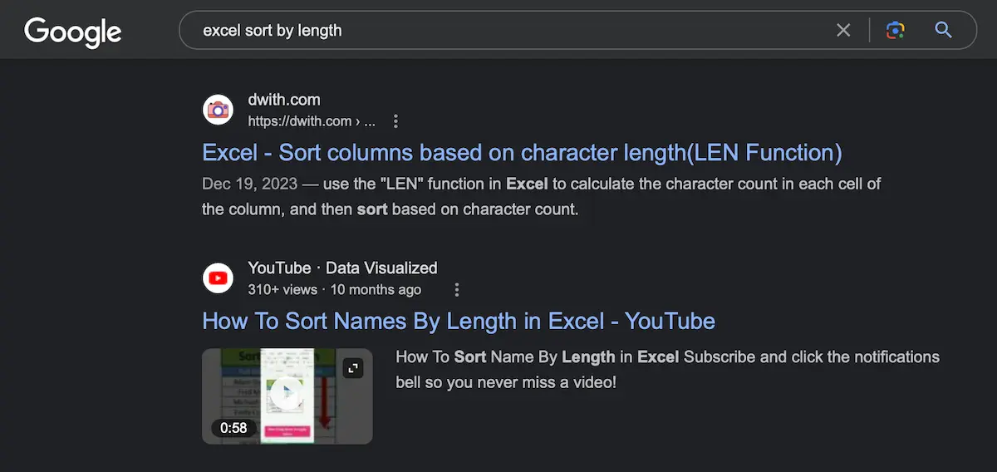Viewport: 997px width, 472px height.
Task: Click the dwith.com site name
Action: (283, 100)
